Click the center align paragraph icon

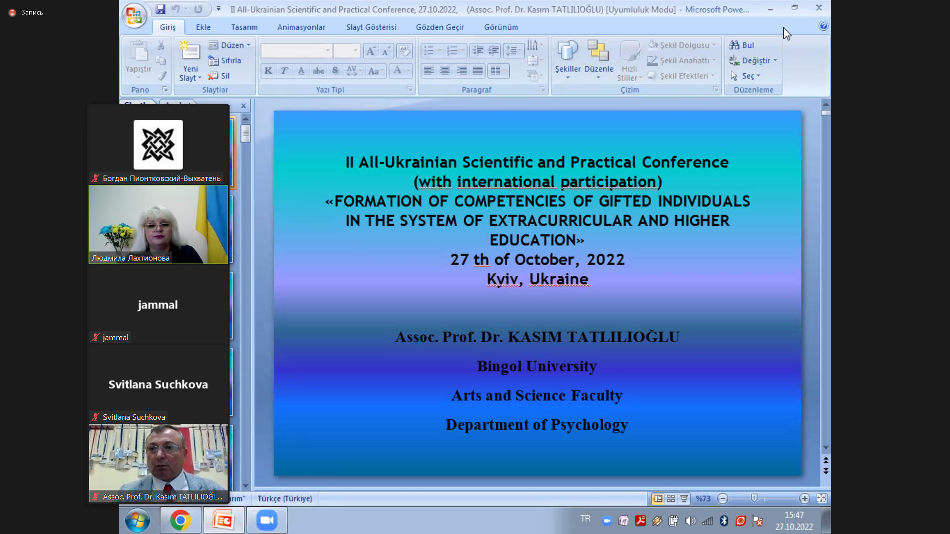445,71
